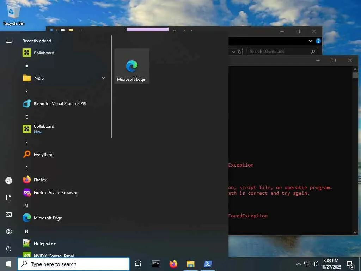Expand the Explorer ribbon chevron

pyautogui.click(x=310, y=41)
